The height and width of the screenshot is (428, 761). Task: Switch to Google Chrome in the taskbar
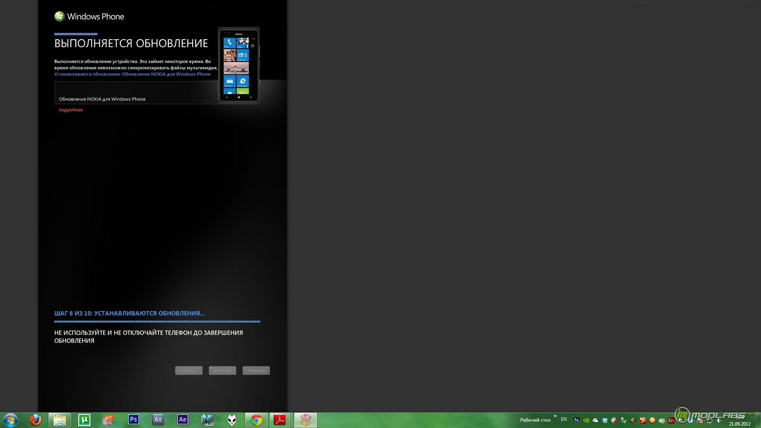click(256, 420)
